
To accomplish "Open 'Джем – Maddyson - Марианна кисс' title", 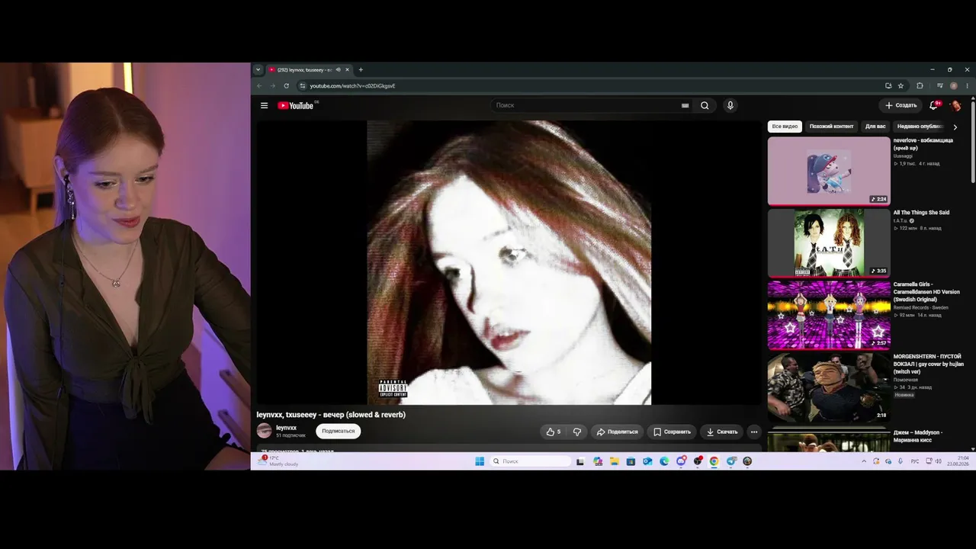I will [918, 436].
